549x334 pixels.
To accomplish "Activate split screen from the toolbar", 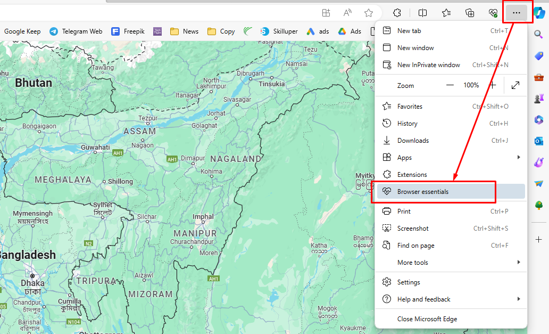I will click(x=421, y=12).
